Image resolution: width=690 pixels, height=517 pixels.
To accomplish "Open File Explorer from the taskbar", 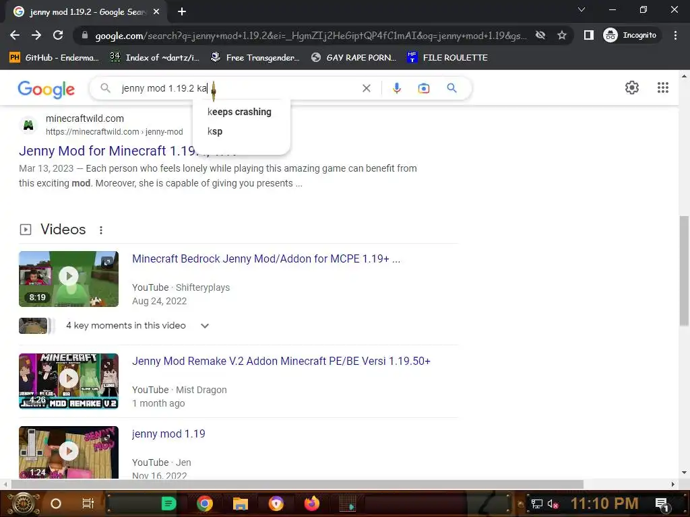I will point(241,504).
